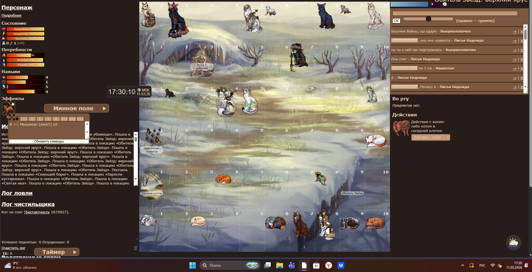Viewport: 532px width, 272px height.
Task: Open Task View in the taskbar
Action: point(267,265)
